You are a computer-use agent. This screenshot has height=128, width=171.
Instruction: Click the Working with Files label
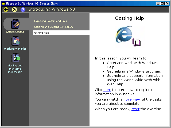click(x=15, y=49)
